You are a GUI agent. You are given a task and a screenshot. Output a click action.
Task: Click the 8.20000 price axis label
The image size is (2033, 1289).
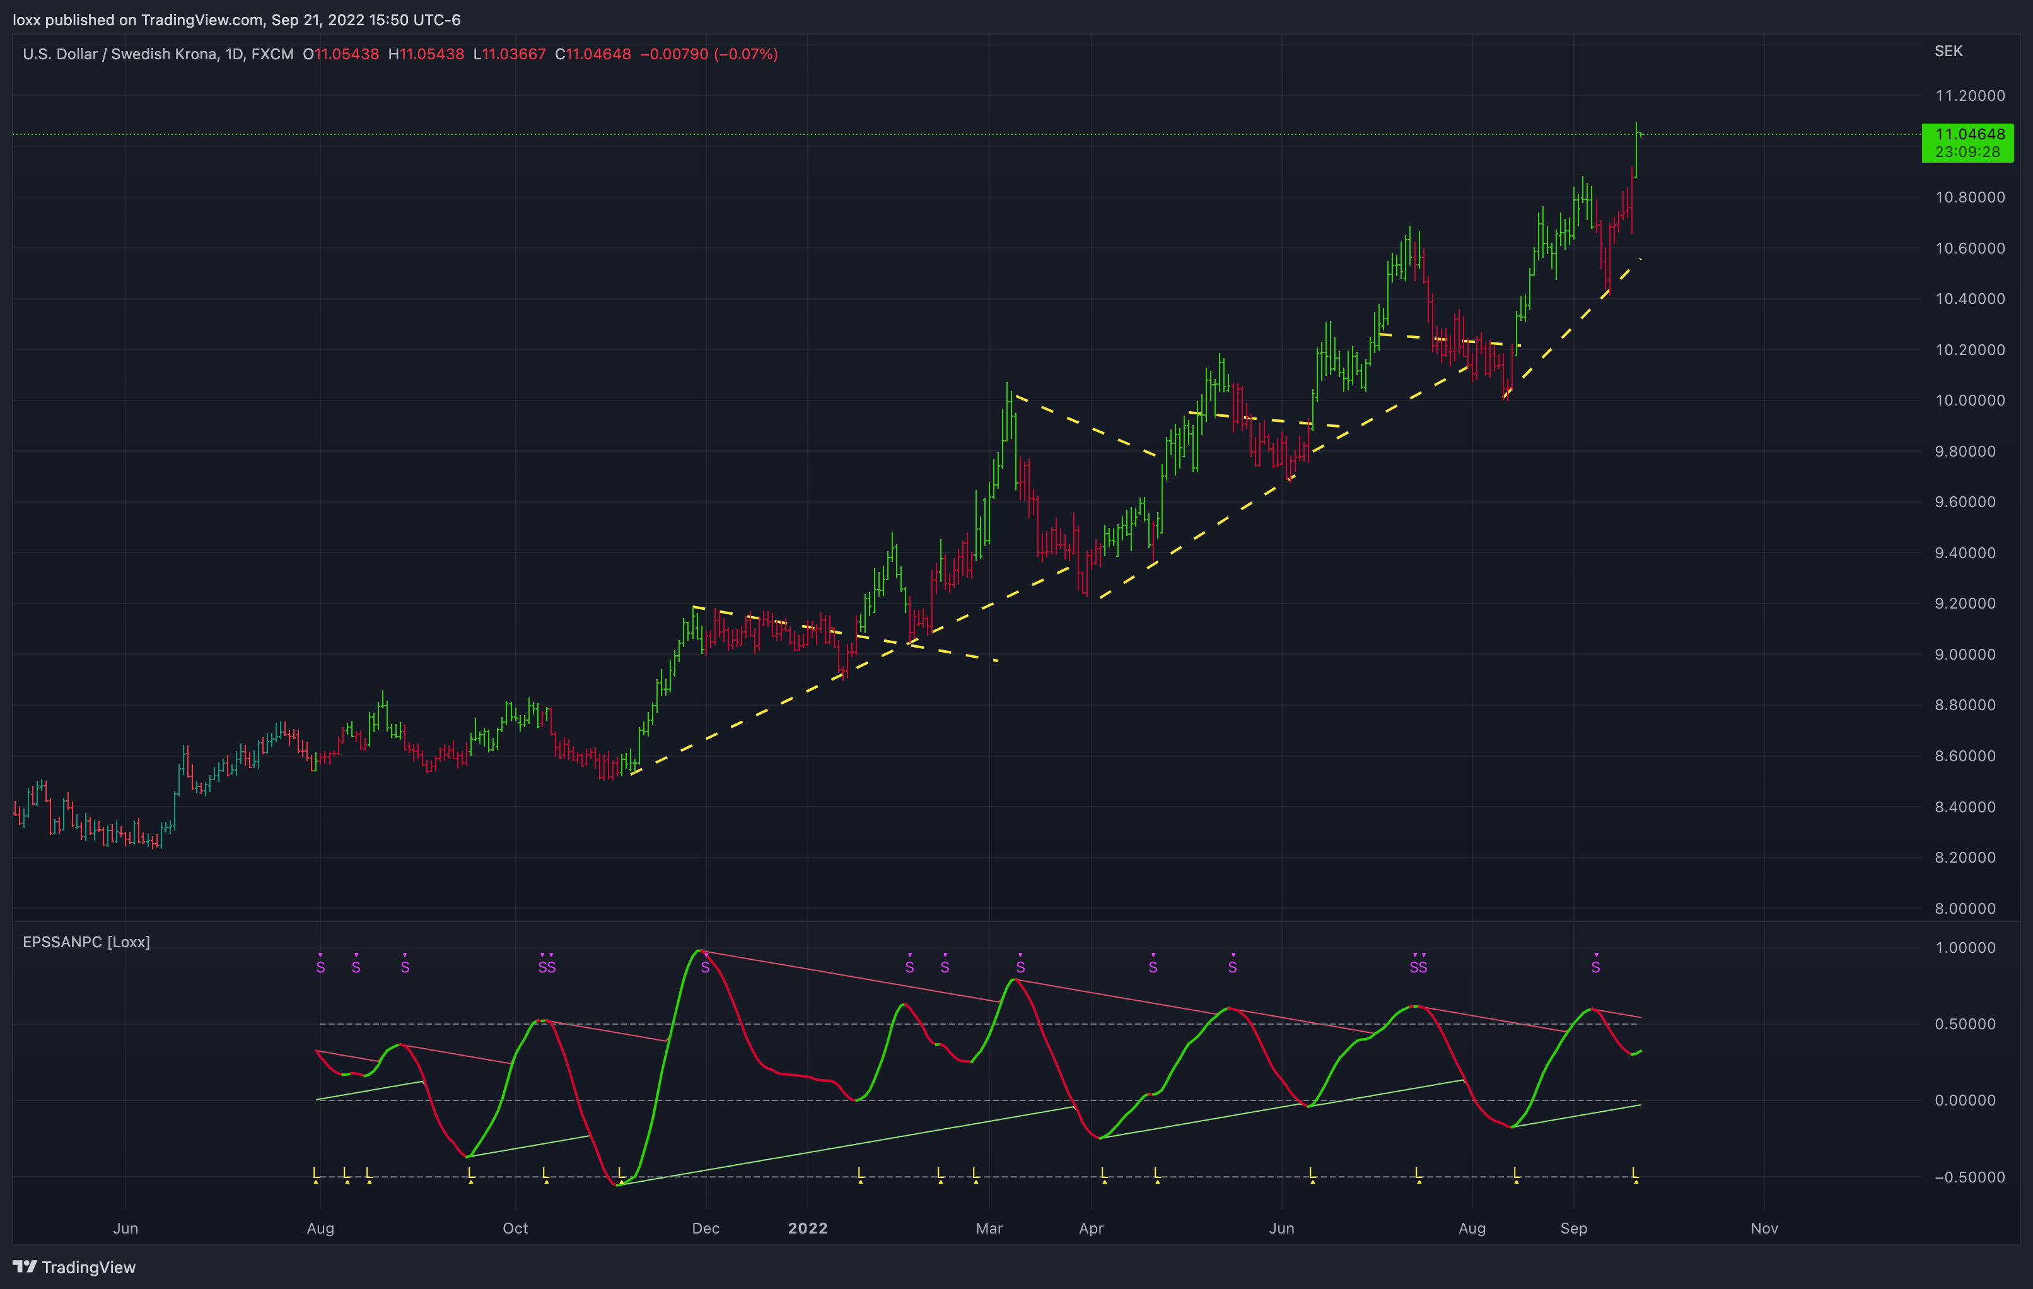tap(1966, 858)
